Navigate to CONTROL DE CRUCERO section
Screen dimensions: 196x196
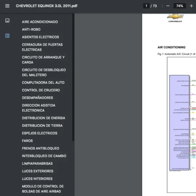pyautogui.click(x=41, y=90)
